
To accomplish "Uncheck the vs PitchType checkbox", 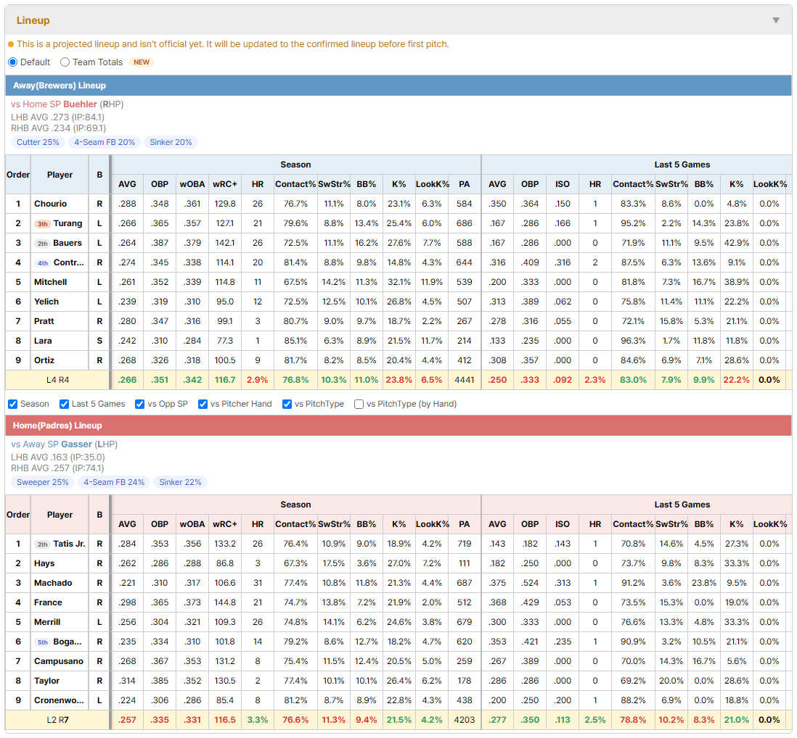I will (287, 404).
